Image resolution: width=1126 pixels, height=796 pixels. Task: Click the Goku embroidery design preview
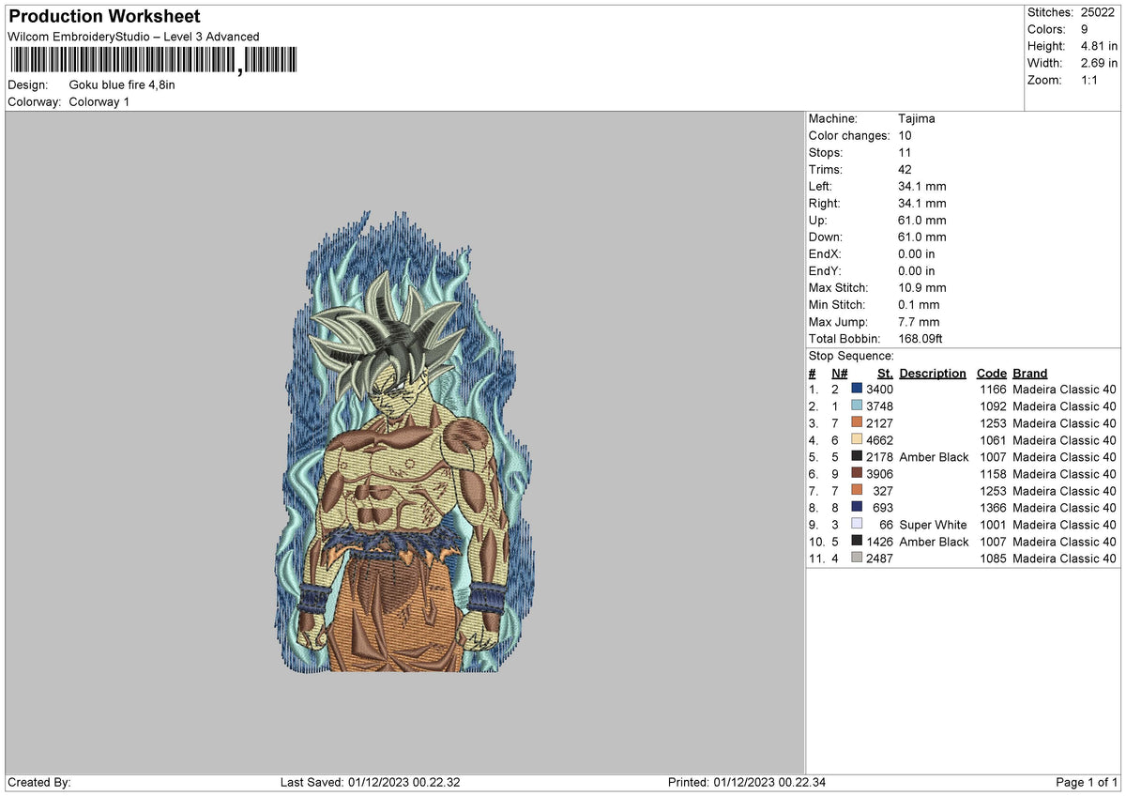coord(408,443)
